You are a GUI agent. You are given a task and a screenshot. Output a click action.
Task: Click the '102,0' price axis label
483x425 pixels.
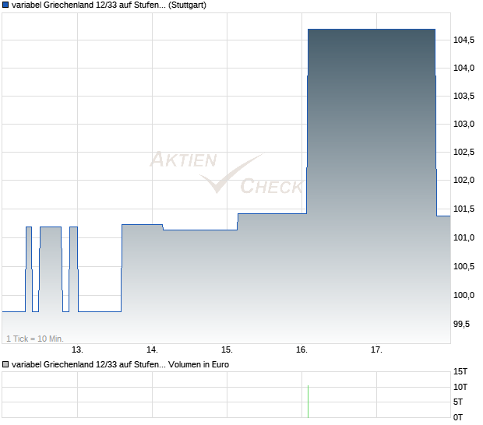click(464, 180)
